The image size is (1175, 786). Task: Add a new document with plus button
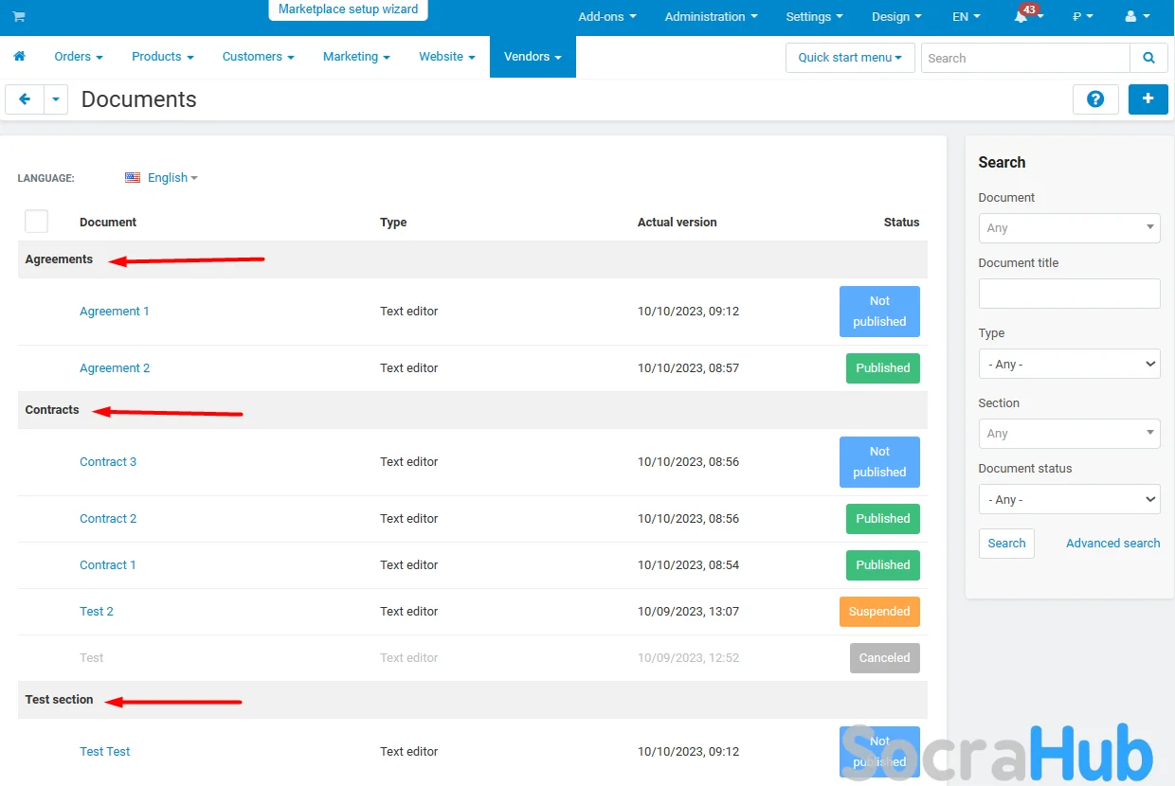pos(1148,99)
